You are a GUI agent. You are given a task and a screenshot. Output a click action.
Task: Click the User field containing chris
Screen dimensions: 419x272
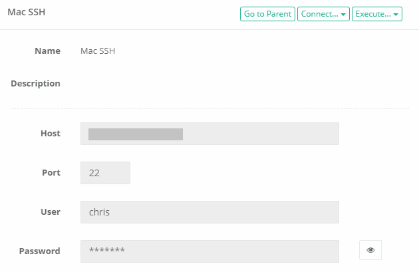pos(209,212)
